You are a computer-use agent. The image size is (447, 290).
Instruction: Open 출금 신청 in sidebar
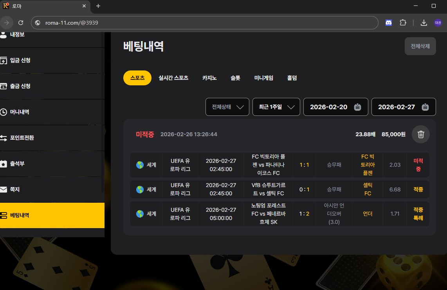point(20,86)
